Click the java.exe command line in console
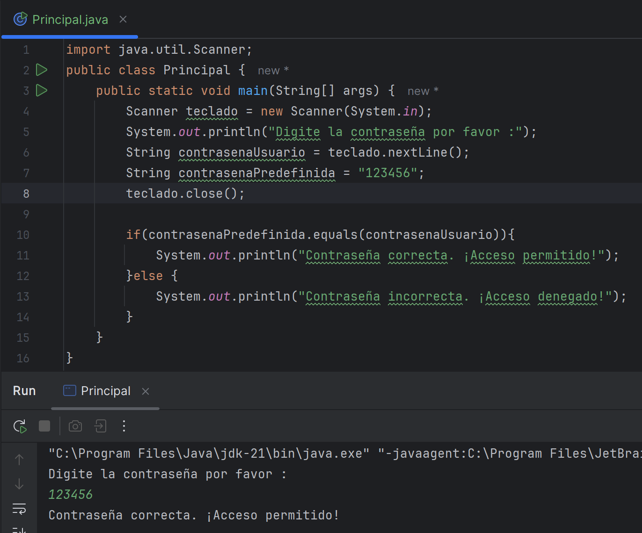The image size is (642, 533). [x=345, y=454]
